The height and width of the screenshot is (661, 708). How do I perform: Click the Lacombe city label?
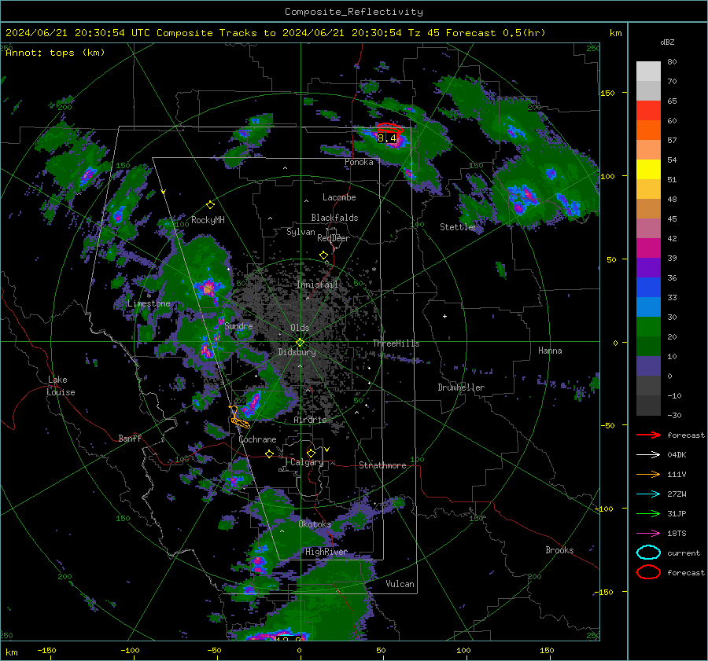[339, 197]
